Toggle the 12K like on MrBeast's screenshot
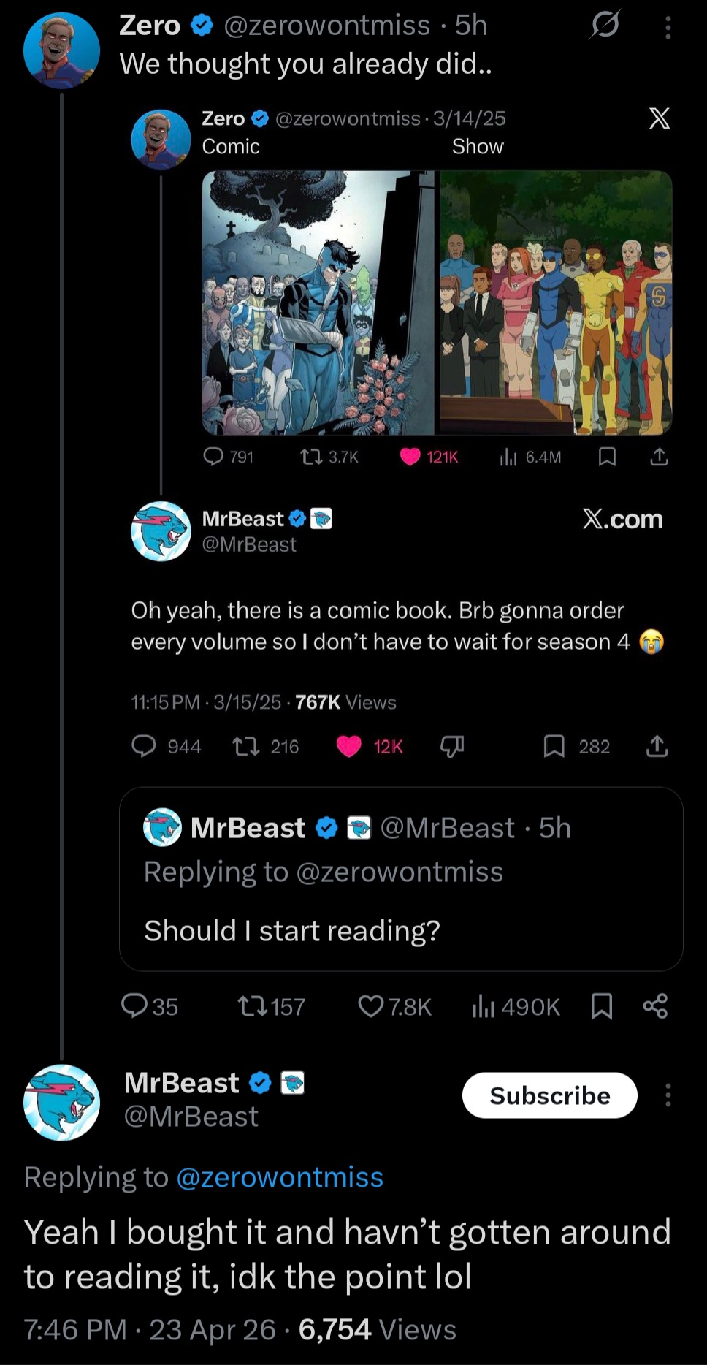This screenshot has height=1365, width=707. [349, 746]
